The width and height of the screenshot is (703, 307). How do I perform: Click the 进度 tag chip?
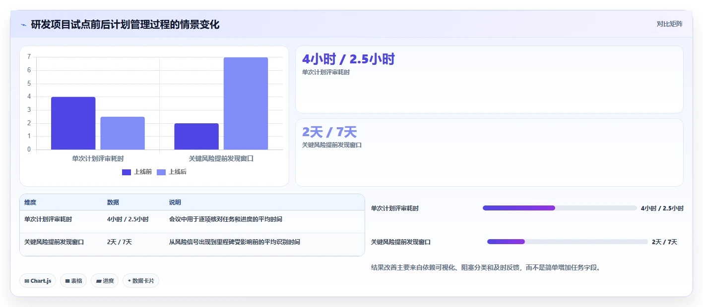click(105, 281)
